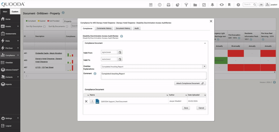The height and width of the screenshot is (132, 279).
Task: Click info icon beside Disability Discrimination Access title
Action: (x=121, y=36)
